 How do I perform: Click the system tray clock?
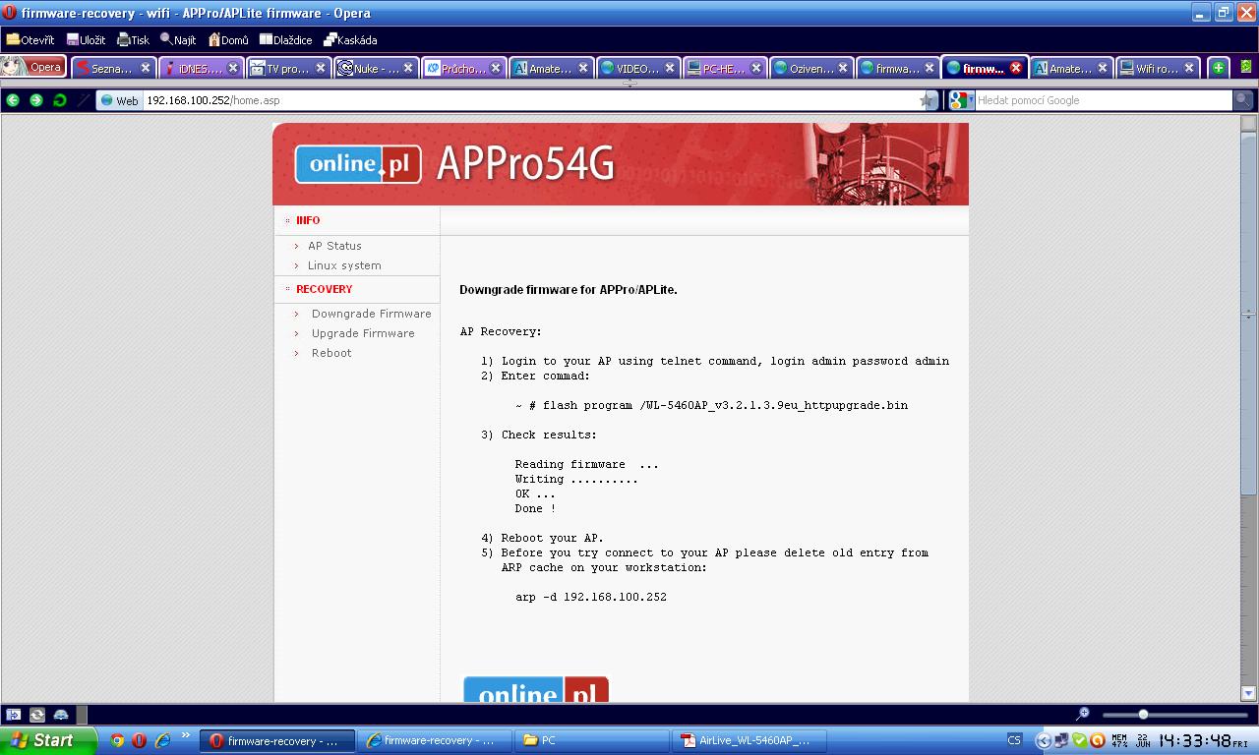[x=1202, y=740]
